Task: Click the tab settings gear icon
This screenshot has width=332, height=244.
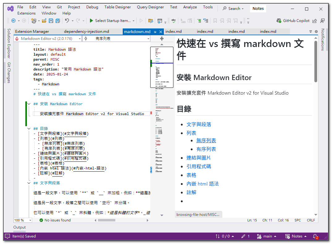Action: 316,32
